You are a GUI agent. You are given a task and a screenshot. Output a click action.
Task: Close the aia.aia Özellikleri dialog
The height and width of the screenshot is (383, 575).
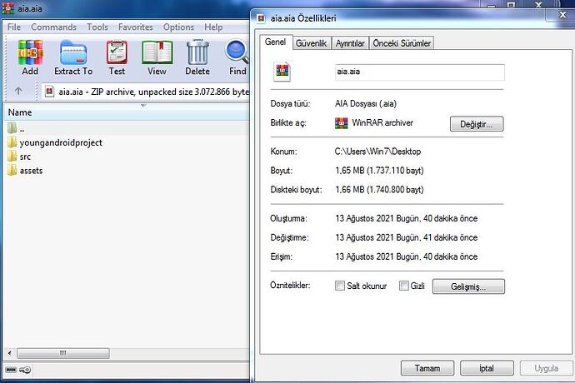[x=562, y=15]
